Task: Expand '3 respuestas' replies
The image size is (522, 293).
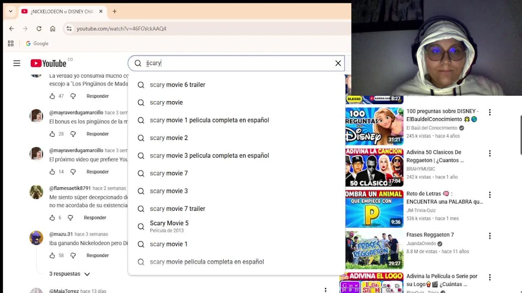Action: (x=69, y=274)
